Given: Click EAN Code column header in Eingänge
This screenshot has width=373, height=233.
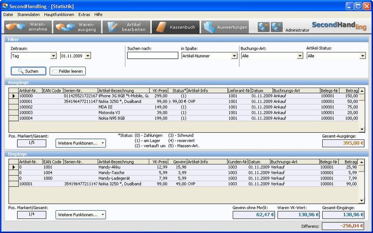Looking at the screenshot, I should coord(53,162).
